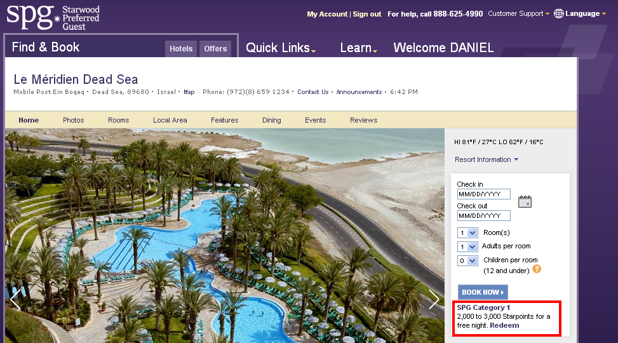This screenshot has height=343, width=618.
Task: Expand the Quick Links menu
Action: 281,48
